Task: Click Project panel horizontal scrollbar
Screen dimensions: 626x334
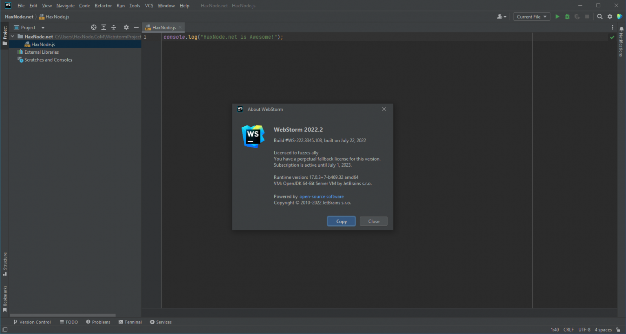Action: coord(63,315)
